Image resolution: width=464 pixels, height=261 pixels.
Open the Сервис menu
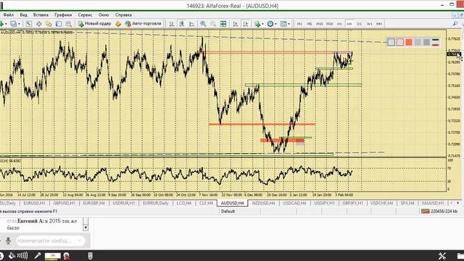86,14
